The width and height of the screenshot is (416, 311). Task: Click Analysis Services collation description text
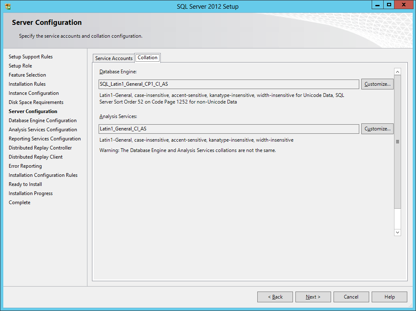coord(196,140)
